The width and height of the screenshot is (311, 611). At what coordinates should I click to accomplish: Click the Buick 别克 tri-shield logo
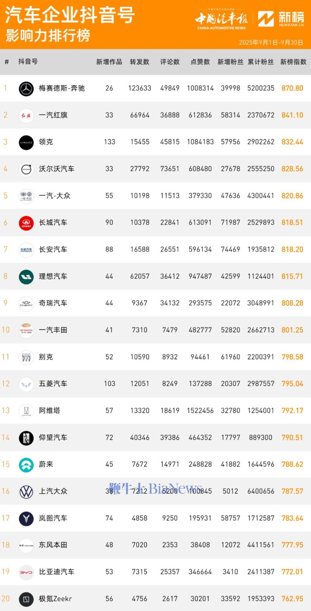pyautogui.click(x=26, y=358)
